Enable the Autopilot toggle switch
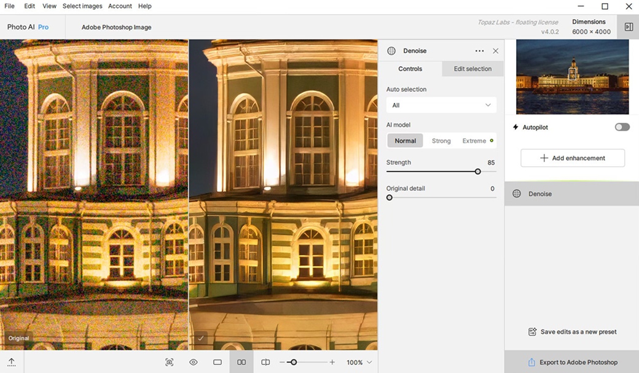Image resolution: width=639 pixels, height=373 pixels. click(x=622, y=127)
